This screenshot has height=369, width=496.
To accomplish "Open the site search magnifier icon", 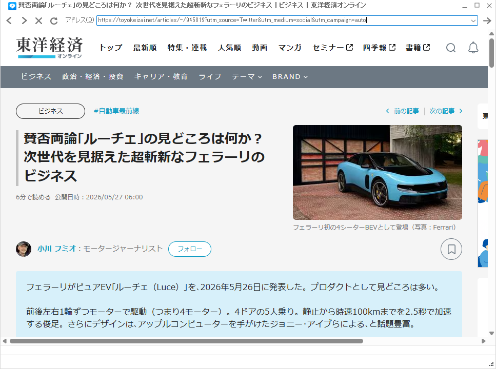I will point(451,48).
